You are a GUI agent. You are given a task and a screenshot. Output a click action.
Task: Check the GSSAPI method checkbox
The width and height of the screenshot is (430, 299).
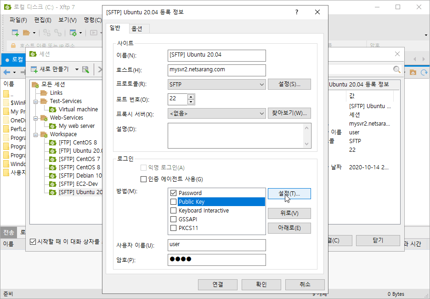click(173, 219)
